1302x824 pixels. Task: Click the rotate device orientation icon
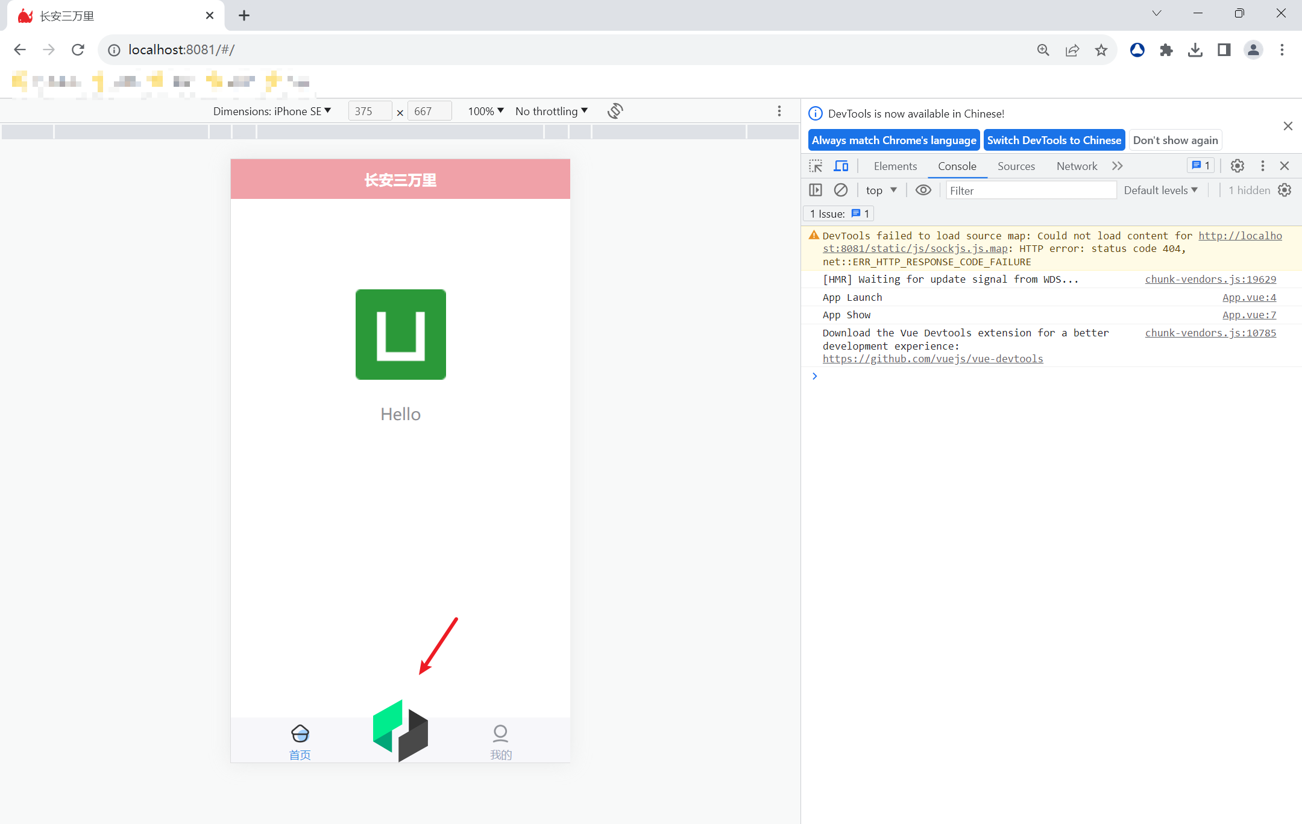[x=615, y=111]
